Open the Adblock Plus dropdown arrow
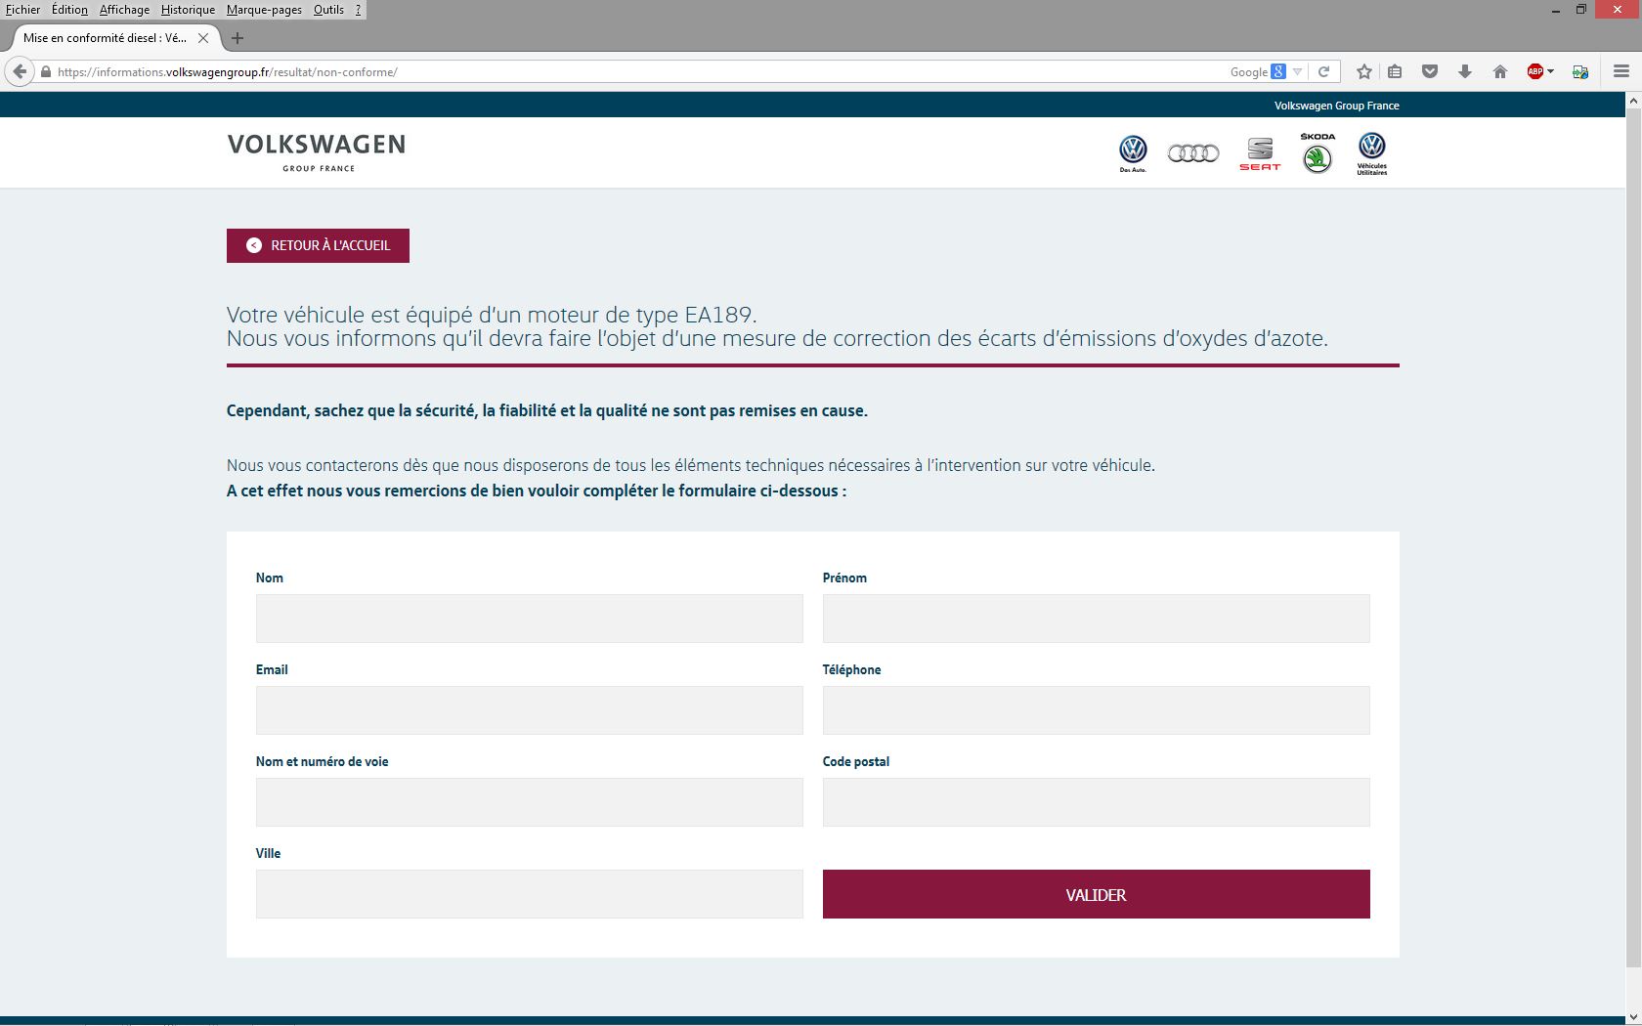The width and height of the screenshot is (1642, 1026). 1550,71
